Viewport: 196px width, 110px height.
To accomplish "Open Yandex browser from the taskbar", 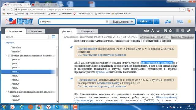I will pos(48,107).
